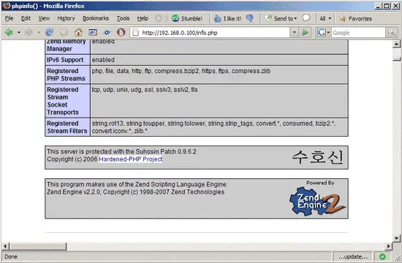The image size is (402, 263).
Task: Open the Bookmarks menu
Action: 96,18
